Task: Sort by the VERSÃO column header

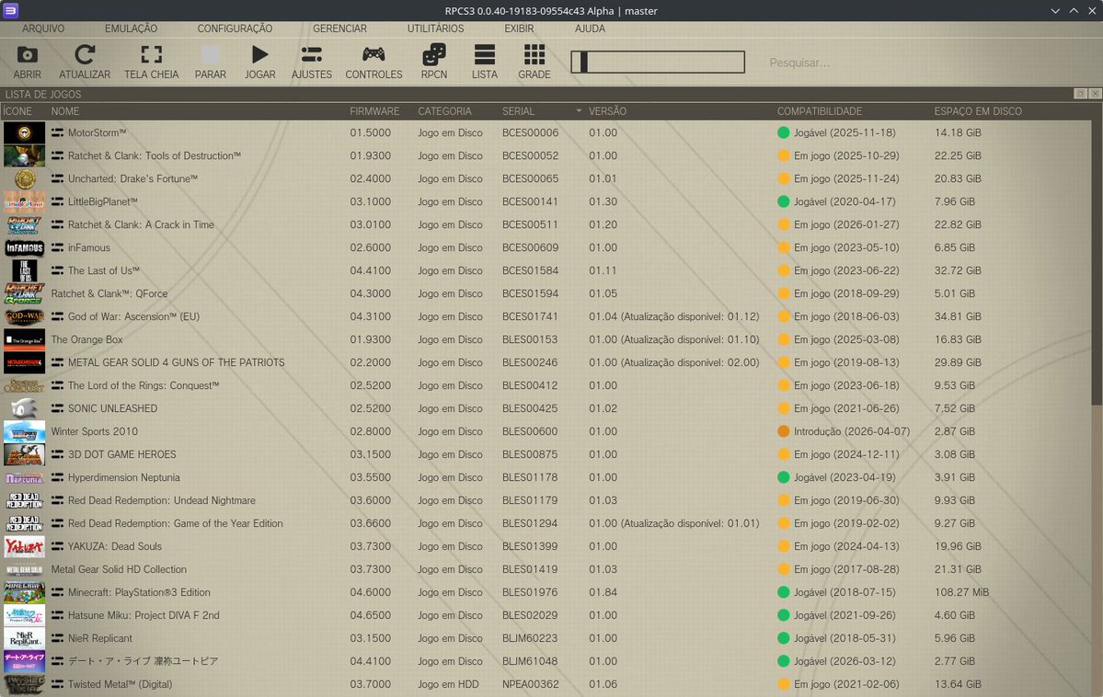Action: [x=607, y=111]
